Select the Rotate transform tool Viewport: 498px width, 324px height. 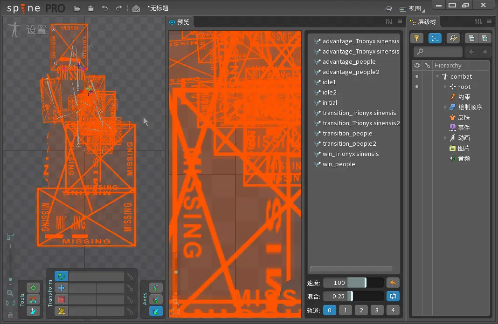pyautogui.click(x=61, y=276)
